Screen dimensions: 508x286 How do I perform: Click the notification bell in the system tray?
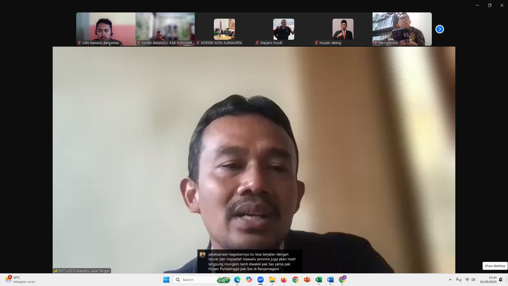500,280
